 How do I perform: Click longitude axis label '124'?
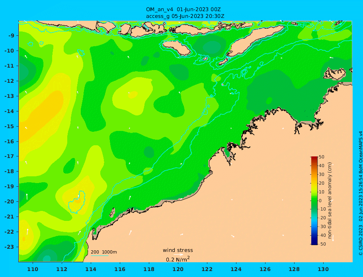tap(236, 269)
